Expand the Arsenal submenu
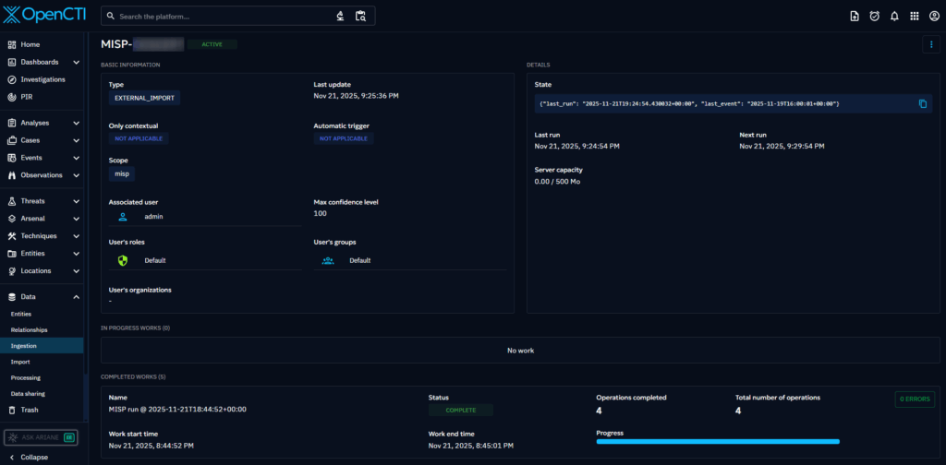 [x=76, y=219]
